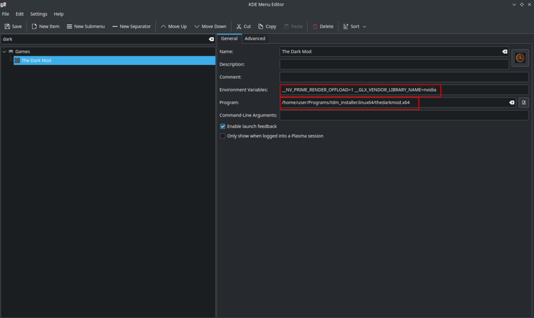Switch to the General tab
534x318 pixels.
pos(229,39)
